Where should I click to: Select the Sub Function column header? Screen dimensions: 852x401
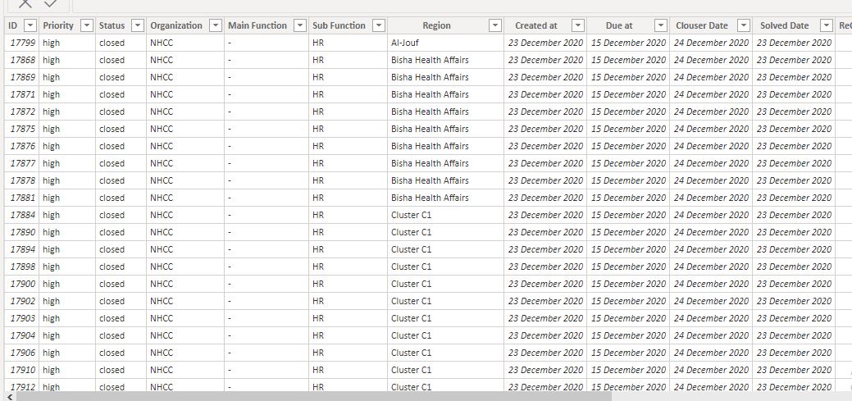[339, 25]
